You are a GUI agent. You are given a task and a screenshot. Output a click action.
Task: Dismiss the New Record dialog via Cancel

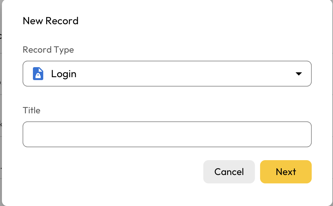pyautogui.click(x=229, y=172)
